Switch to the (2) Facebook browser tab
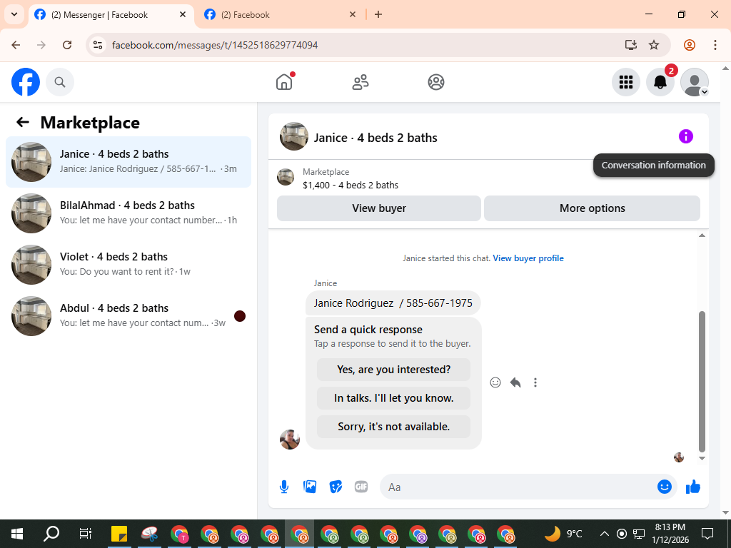Viewport: 731px width, 548px height. pyautogui.click(x=280, y=15)
